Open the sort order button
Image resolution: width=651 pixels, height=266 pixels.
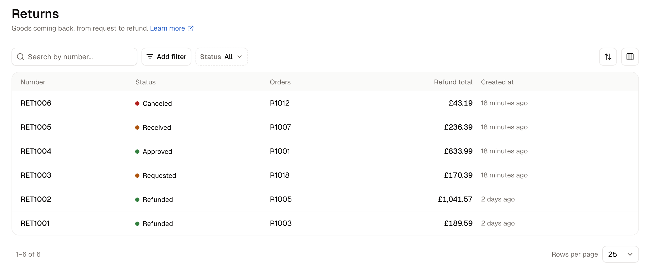(x=608, y=57)
